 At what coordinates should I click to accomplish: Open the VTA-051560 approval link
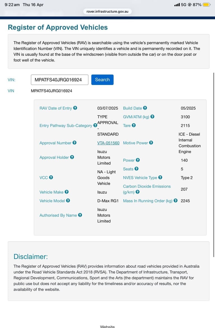(108, 143)
